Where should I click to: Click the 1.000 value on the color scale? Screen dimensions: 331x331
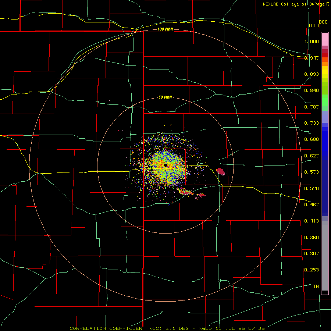312,41
